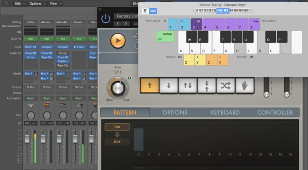
Task: Click the SoCal channel pan knob
Action: pyautogui.click(x=31, y=115)
